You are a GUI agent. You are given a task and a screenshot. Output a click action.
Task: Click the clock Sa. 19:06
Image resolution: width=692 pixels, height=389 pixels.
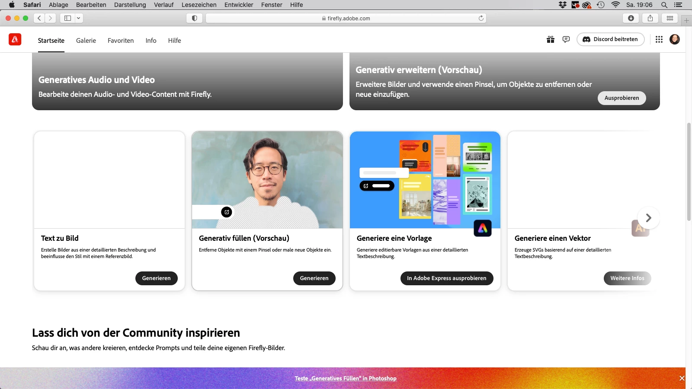click(x=639, y=5)
